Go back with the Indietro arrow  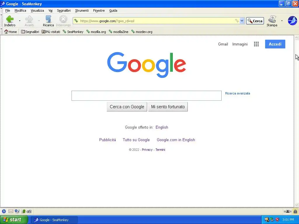coord(10,21)
